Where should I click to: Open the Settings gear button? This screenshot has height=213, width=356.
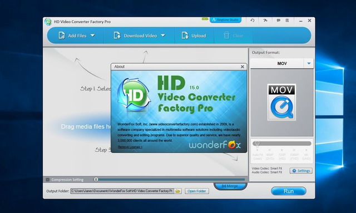click(301, 171)
